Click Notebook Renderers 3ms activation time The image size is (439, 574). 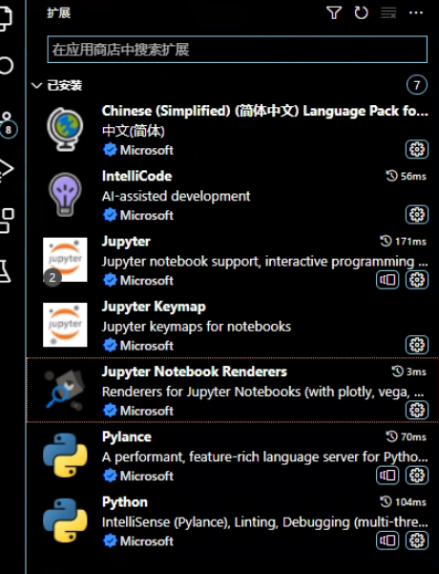(x=409, y=372)
